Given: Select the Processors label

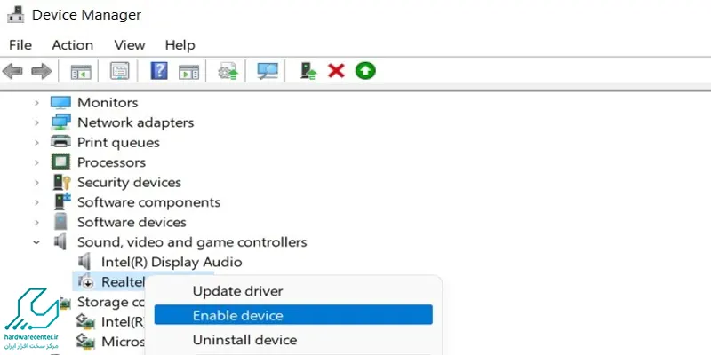Looking at the screenshot, I should click(112, 162).
